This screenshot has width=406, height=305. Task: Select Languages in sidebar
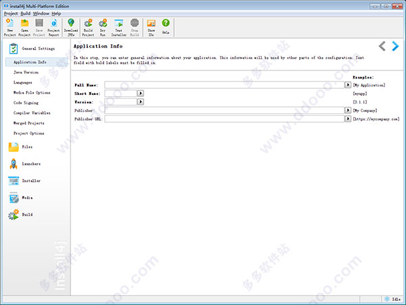[23, 83]
